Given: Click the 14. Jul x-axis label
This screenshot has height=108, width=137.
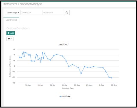Looking at the screenshot, I should click(x=53, y=85).
